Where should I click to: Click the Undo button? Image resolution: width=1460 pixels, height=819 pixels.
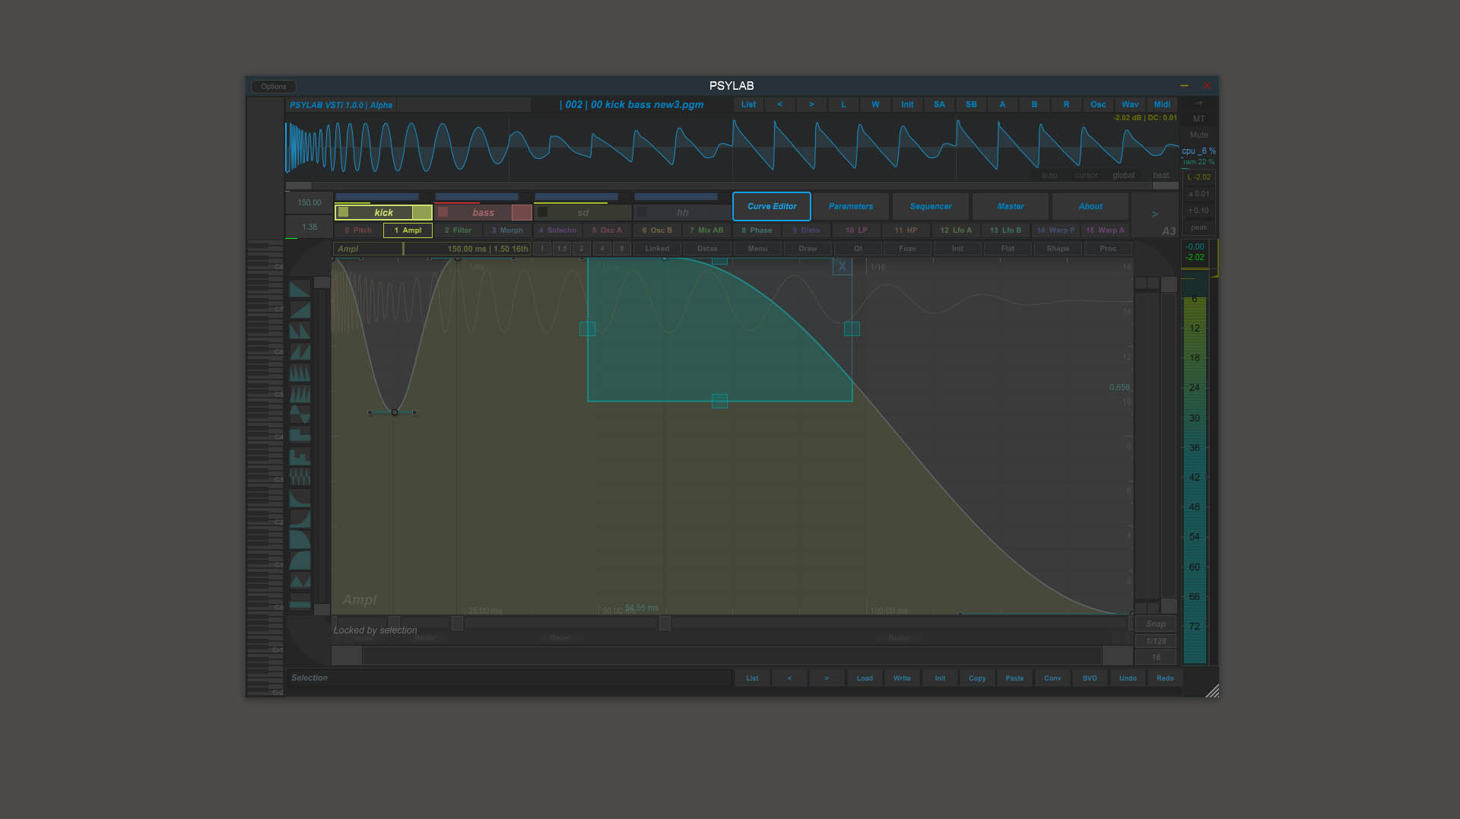click(1128, 678)
